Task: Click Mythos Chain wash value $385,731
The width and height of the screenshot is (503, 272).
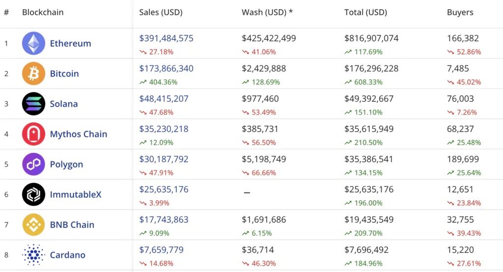Action: 260,129
